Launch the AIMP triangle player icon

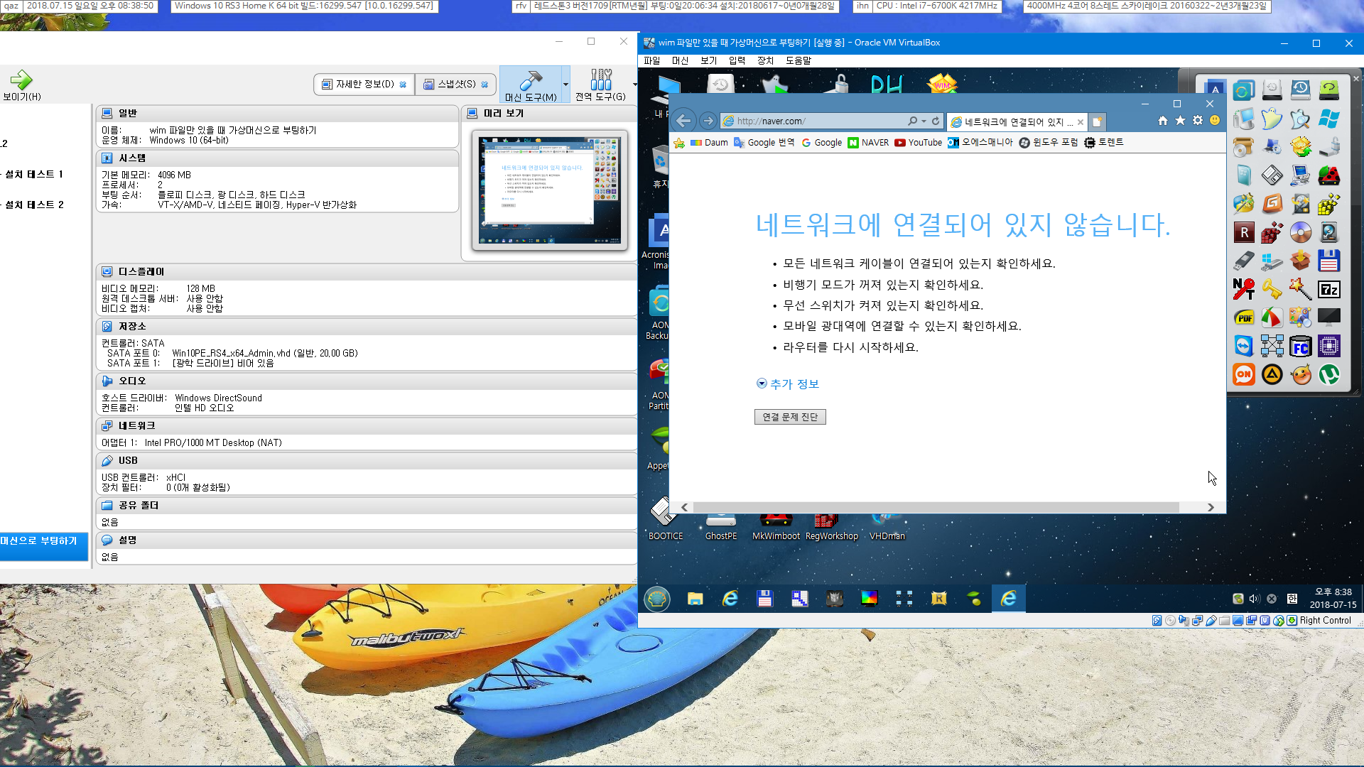click(x=1272, y=374)
